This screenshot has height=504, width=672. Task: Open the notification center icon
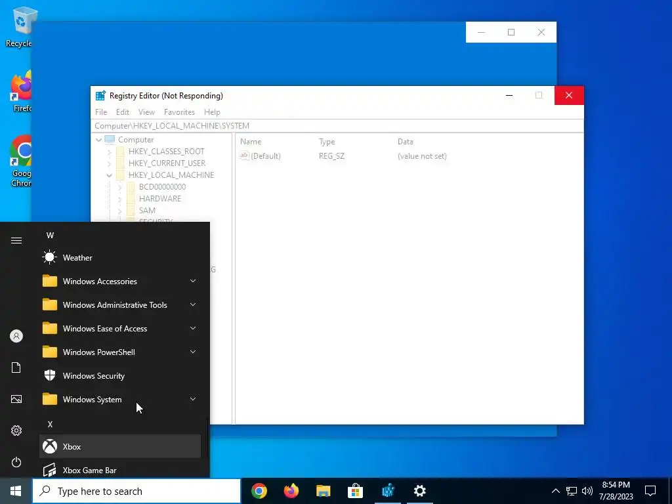[650, 491]
